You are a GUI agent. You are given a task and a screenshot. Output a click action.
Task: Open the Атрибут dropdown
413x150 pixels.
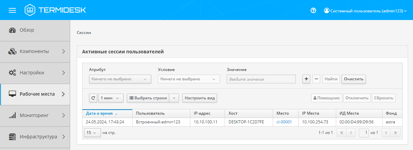[x=120, y=79]
